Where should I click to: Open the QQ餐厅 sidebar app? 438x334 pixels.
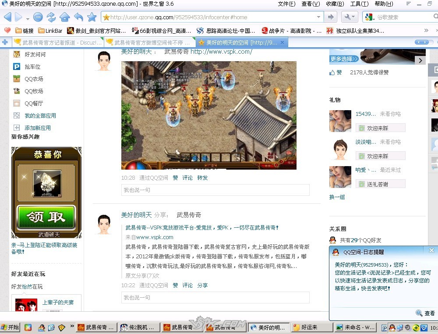tap(28, 103)
